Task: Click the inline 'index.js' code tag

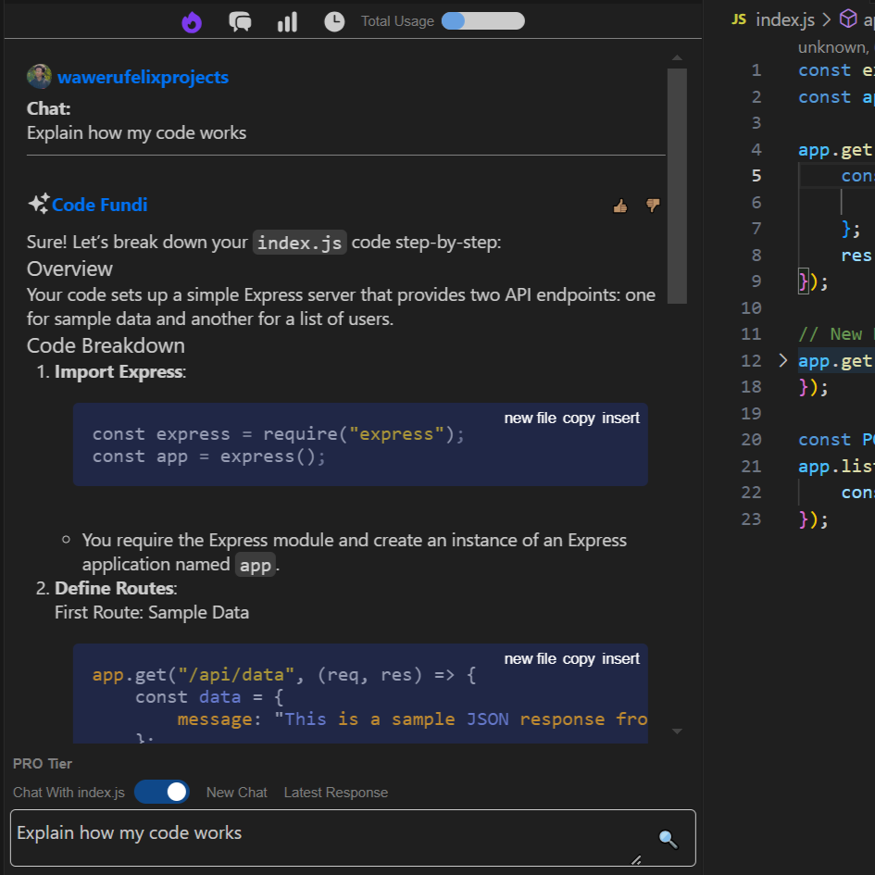Action: (x=300, y=243)
